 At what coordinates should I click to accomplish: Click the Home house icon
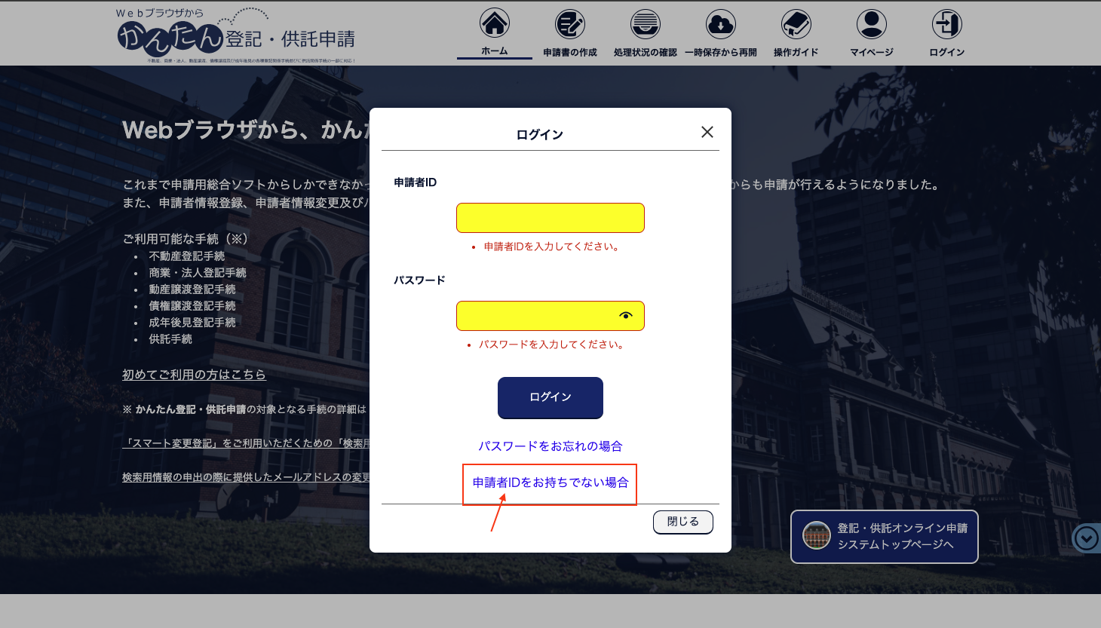point(495,24)
